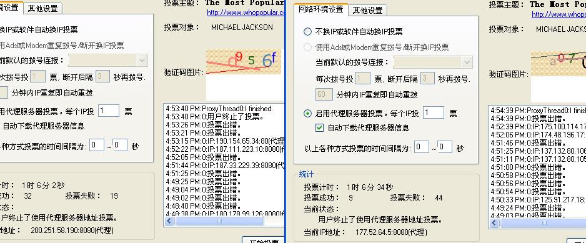Viewport: 586px width, 243px height.
Task: Select log row 4:54:39 PM:ProxyThread0 in right window
Action: [538, 111]
